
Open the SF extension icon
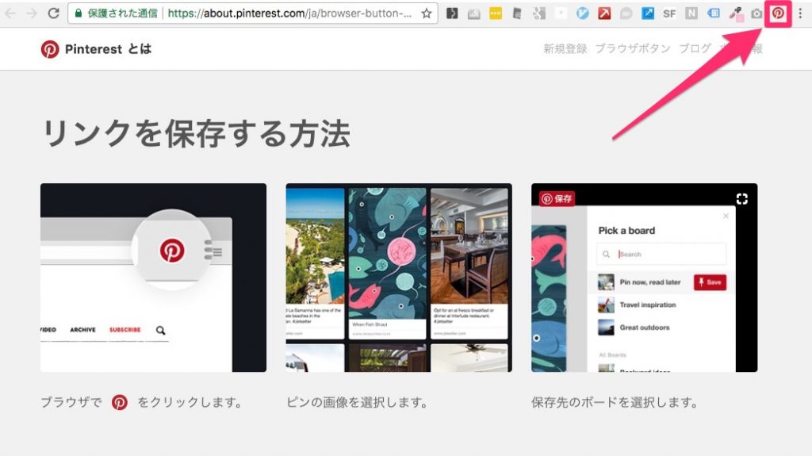click(x=669, y=14)
